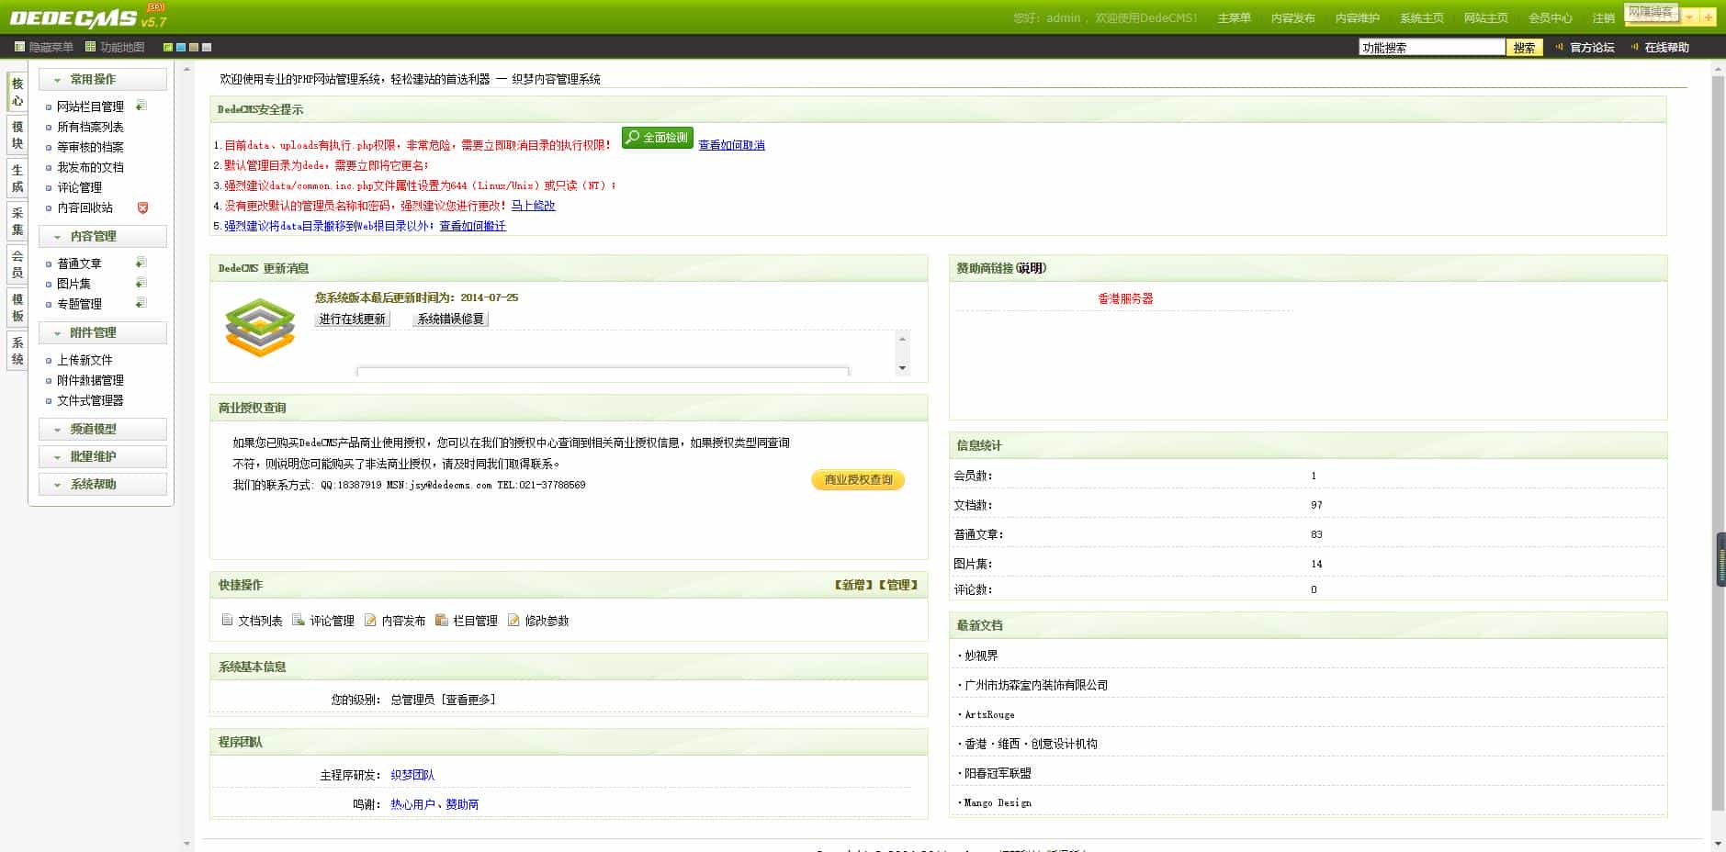Click the 文档列表 shortcut document icon
The height and width of the screenshot is (852, 1726).
[x=227, y=620]
